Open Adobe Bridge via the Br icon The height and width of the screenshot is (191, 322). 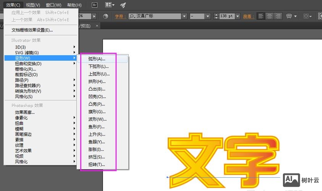(95, 5)
